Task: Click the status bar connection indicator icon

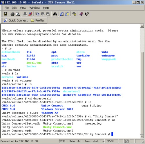Action: (126, 141)
